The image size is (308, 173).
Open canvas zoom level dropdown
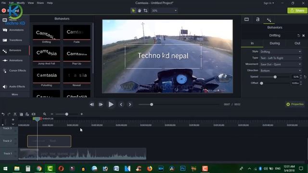click(164, 11)
